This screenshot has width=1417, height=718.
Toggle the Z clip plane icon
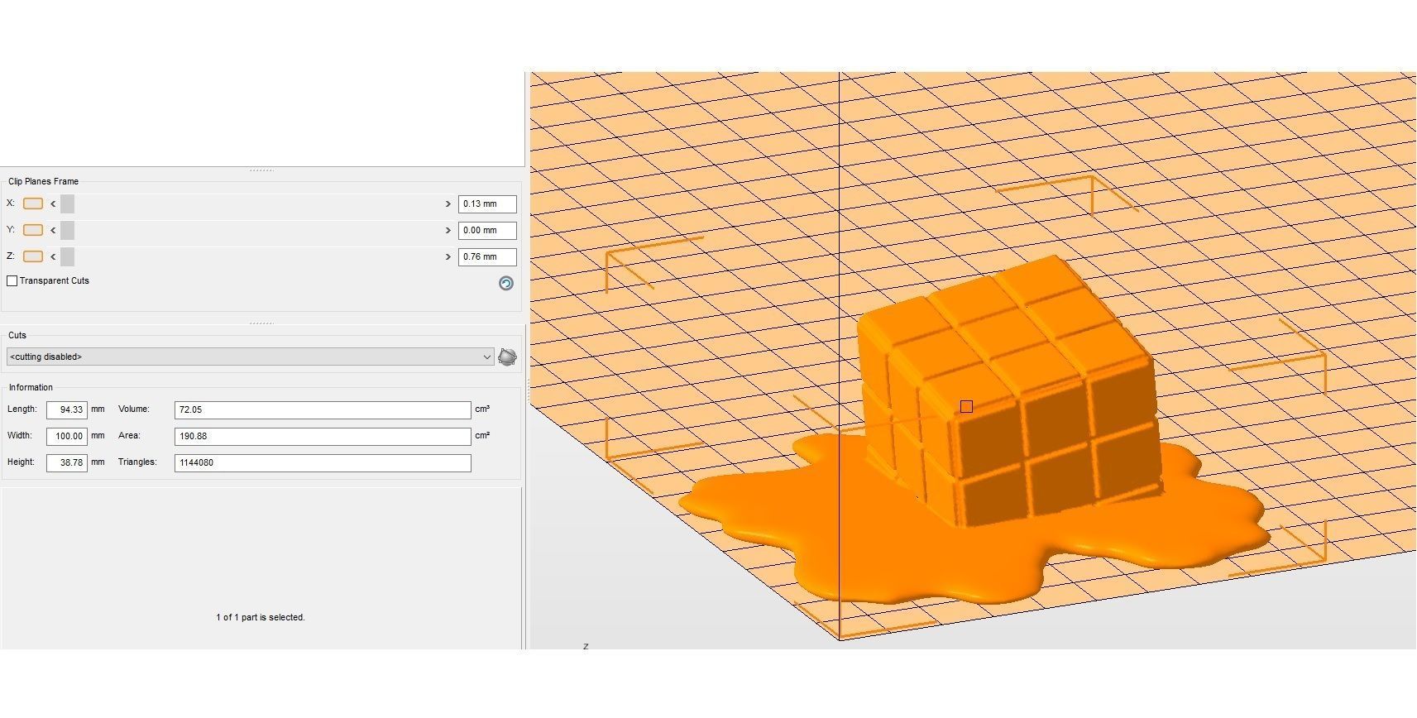click(x=33, y=256)
